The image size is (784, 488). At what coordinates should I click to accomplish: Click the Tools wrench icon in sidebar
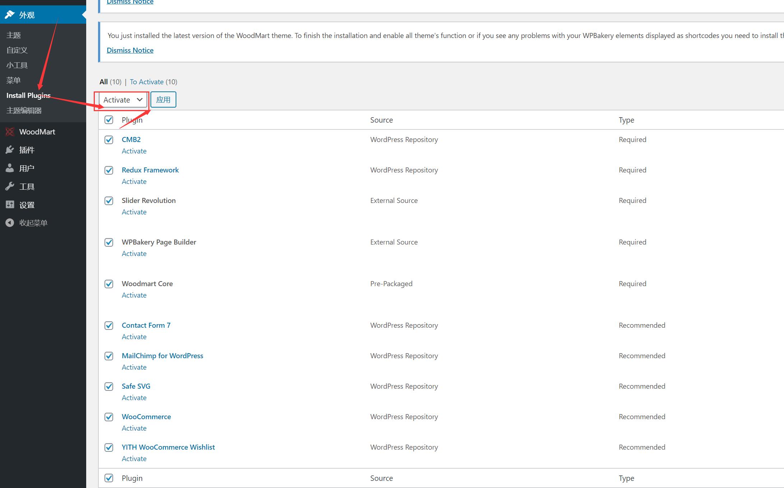point(10,186)
